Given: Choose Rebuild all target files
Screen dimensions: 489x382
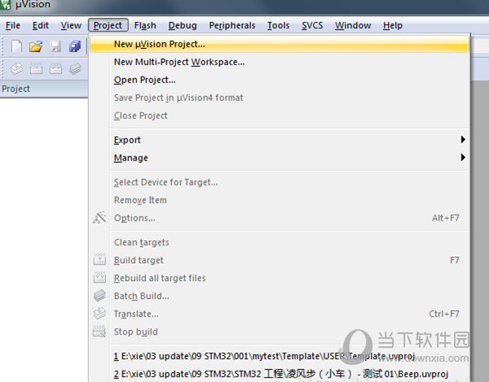Looking at the screenshot, I should coord(279,278).
